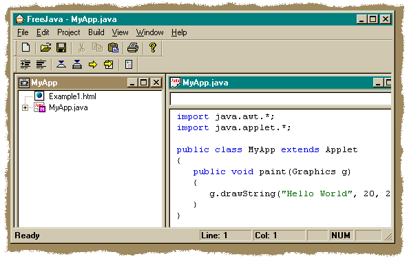Viewport: 409px width, 261px height.
Task: Click the FreeJava application title bar icon
Action: point(19,19)
